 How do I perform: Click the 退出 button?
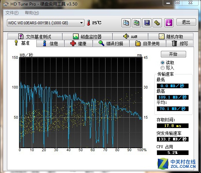(186, 22)
